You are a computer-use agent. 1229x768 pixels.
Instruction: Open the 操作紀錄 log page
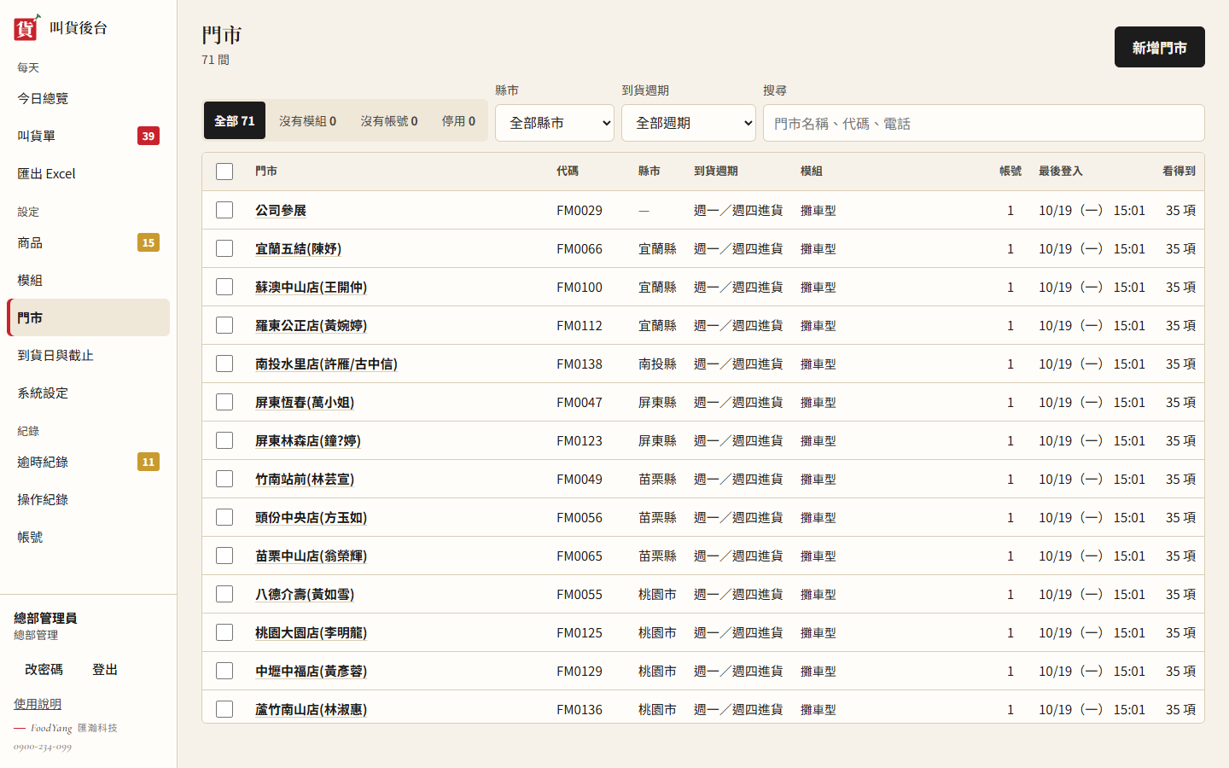click(x=89, y=499)
